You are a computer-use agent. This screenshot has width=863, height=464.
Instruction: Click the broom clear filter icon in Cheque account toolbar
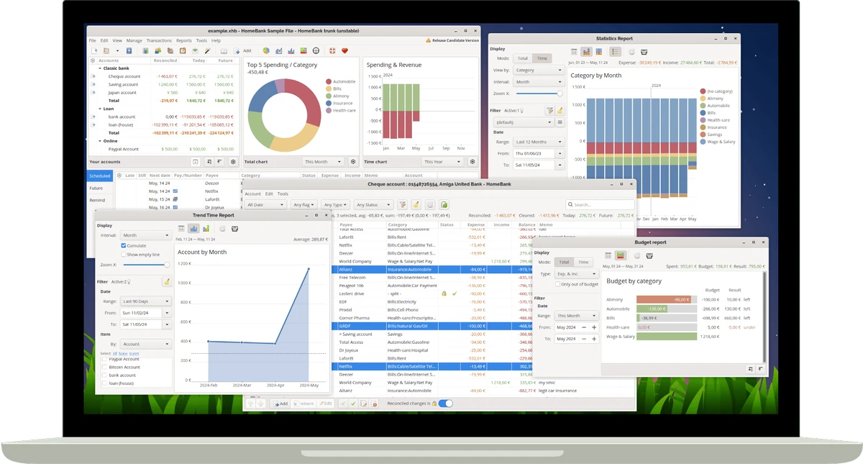(416, 205)
